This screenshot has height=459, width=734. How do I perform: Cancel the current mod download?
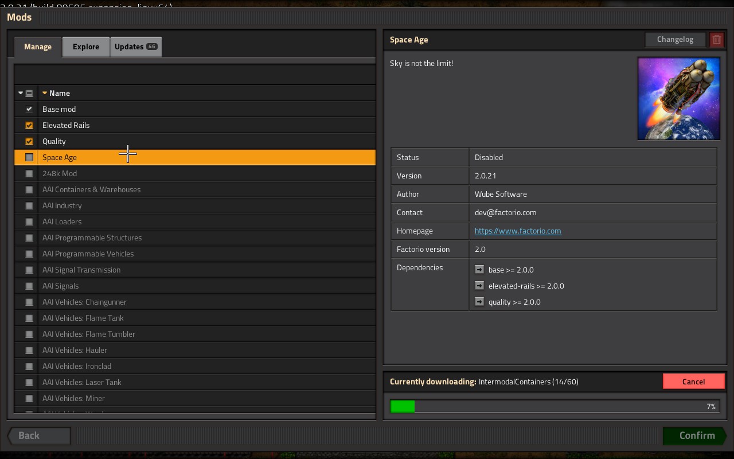pyautogui.click(x=693, y=382)
